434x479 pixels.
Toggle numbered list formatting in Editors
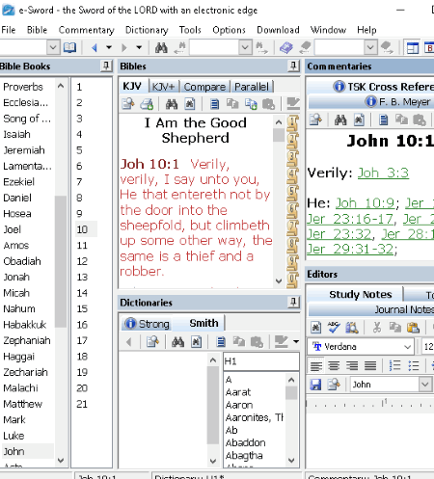[x=394, y=365]
